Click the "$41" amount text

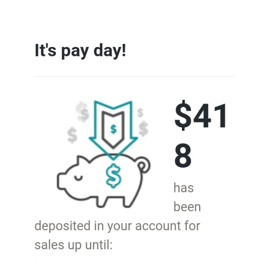pyautogui.click(x=201, y=115)
